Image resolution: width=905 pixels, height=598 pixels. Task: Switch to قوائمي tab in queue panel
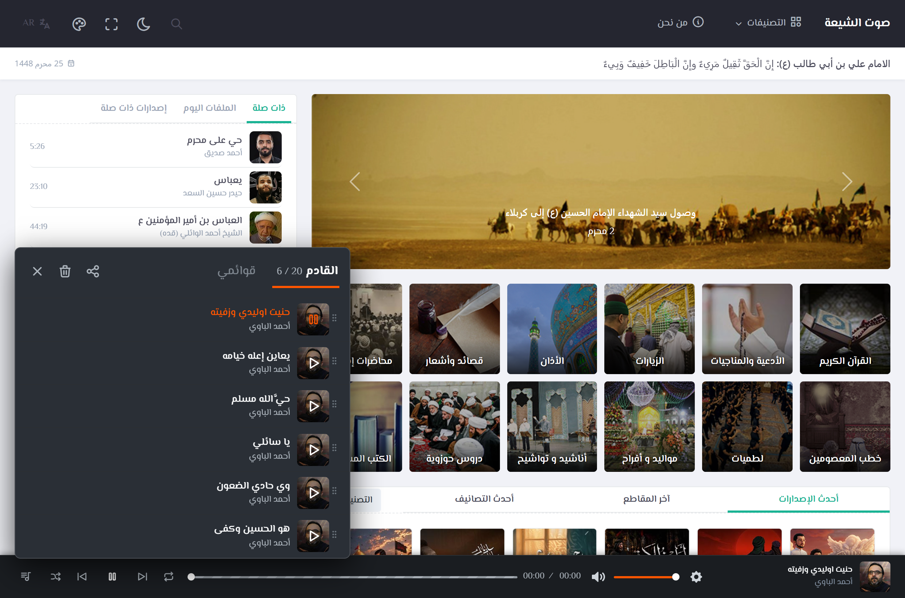coord(236,271)
